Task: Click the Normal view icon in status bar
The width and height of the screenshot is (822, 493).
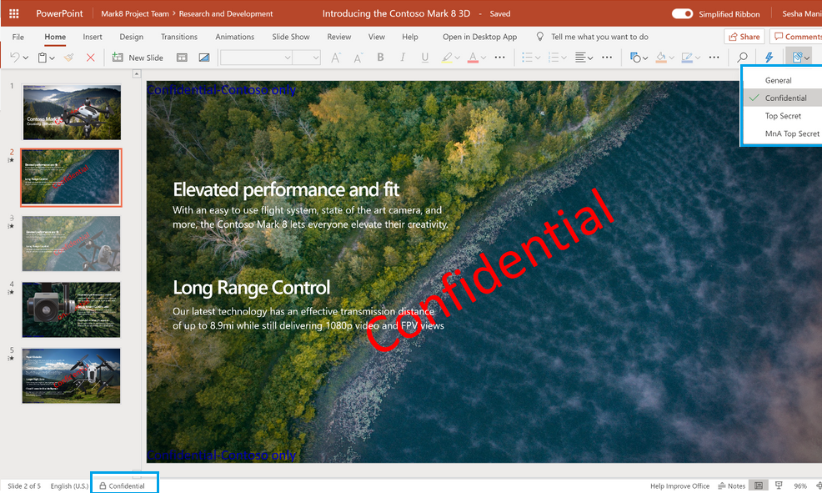Action: tap(759, 485)
